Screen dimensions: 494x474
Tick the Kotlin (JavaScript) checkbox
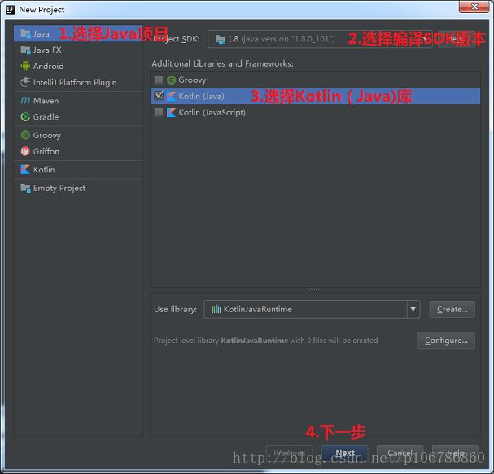coord(159,112)
